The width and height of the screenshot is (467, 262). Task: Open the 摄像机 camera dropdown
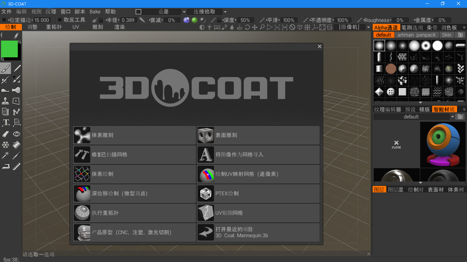(369, 27)
